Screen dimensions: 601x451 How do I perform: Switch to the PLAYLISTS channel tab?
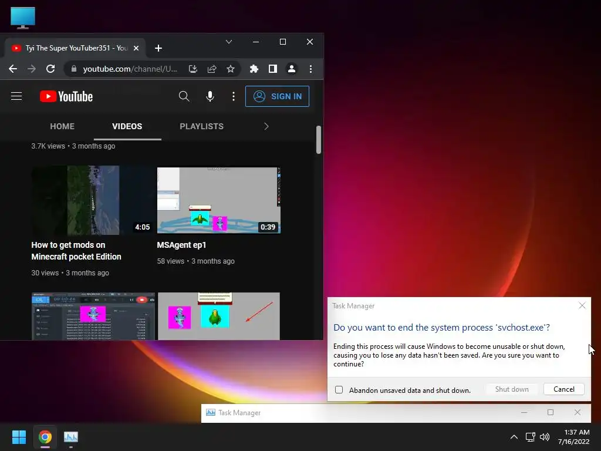202,126
